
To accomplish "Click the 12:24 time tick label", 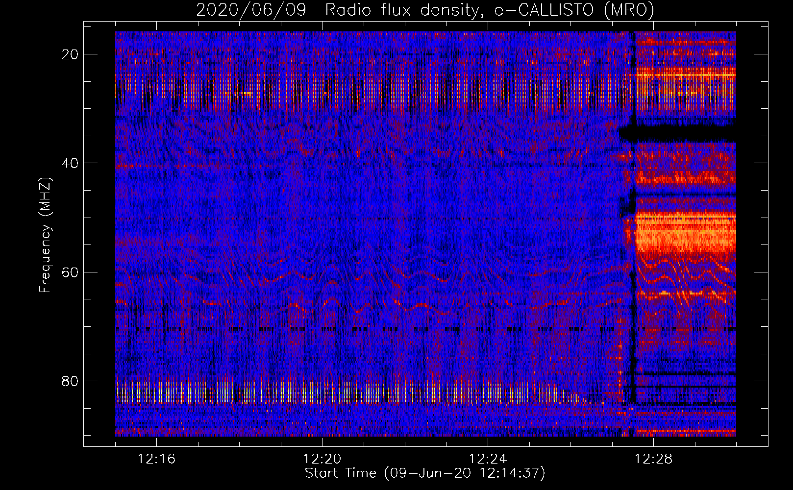I will (x=488, y=459).
